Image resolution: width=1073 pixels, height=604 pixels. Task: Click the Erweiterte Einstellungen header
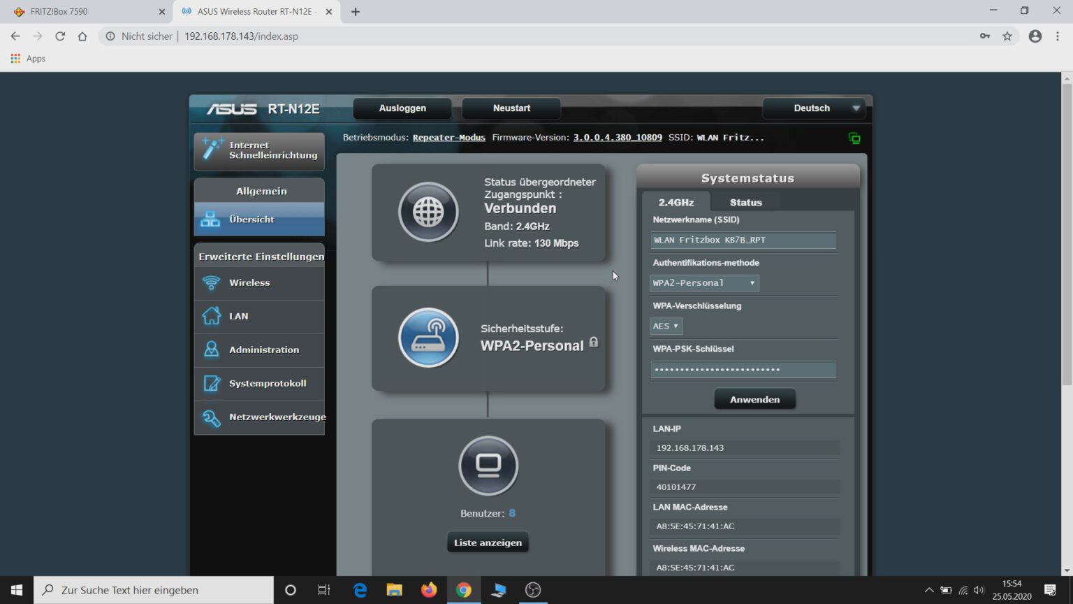tap(261, 257)
